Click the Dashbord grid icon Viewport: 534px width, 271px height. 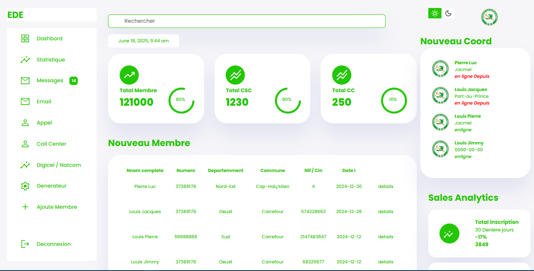pos(25,38)
